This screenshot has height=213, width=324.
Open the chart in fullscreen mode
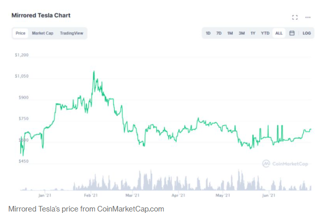click(x=295, y=17)
